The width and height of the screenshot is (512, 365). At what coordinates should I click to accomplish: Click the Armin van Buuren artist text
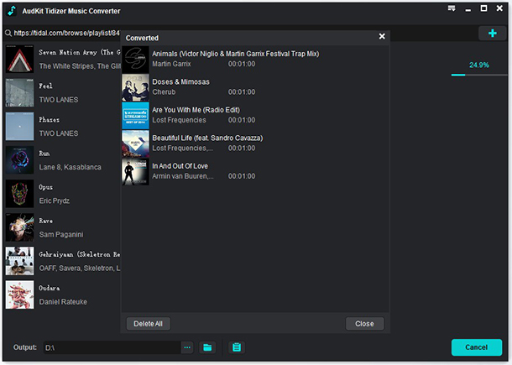tap(183, 176)
